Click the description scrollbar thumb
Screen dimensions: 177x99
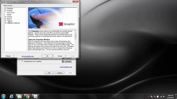(x=76, y=36)
